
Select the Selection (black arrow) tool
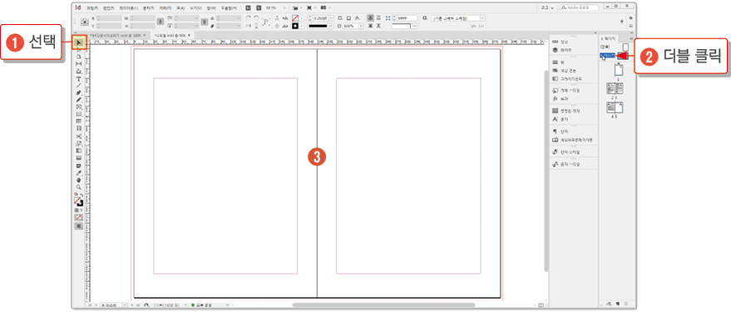coord(79,43)
